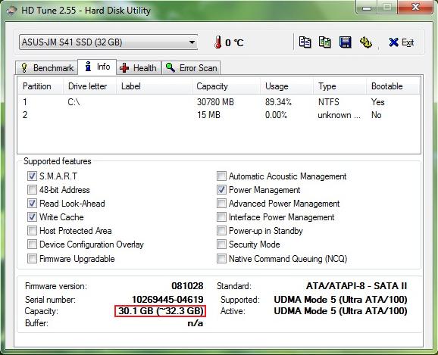438x355 pixels.
Task: Click the floppy disk save icon
Action: pos(346,42)
